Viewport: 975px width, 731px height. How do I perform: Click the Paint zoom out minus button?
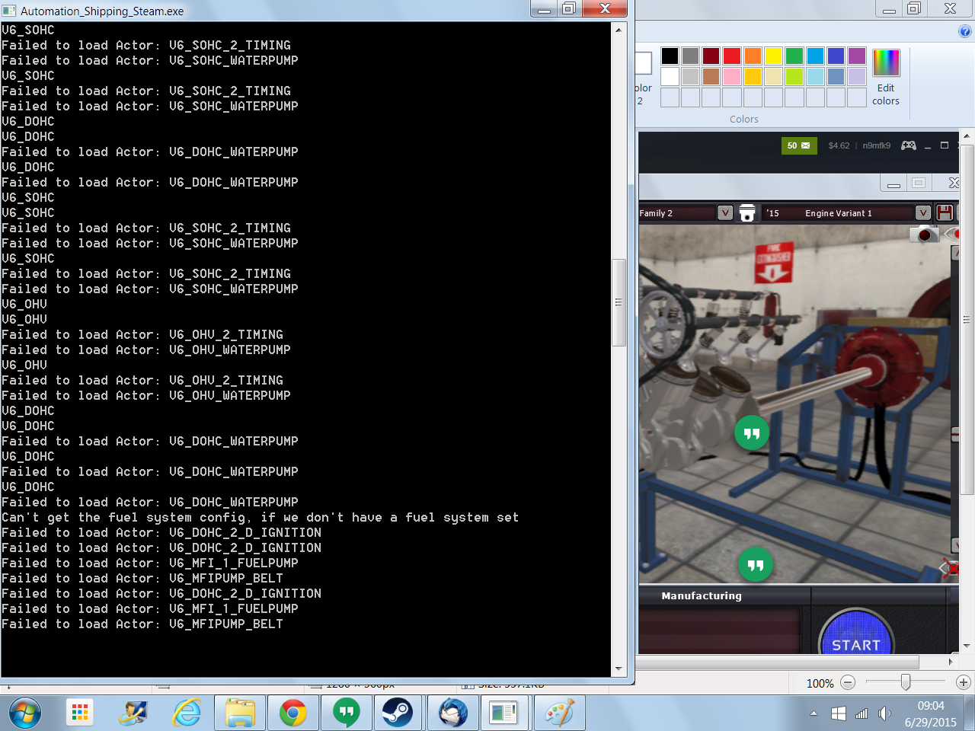(848, 683)
